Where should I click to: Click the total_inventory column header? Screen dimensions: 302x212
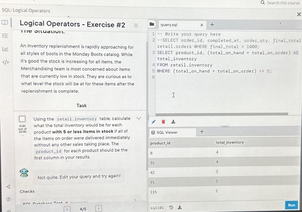tap(230, 143)
